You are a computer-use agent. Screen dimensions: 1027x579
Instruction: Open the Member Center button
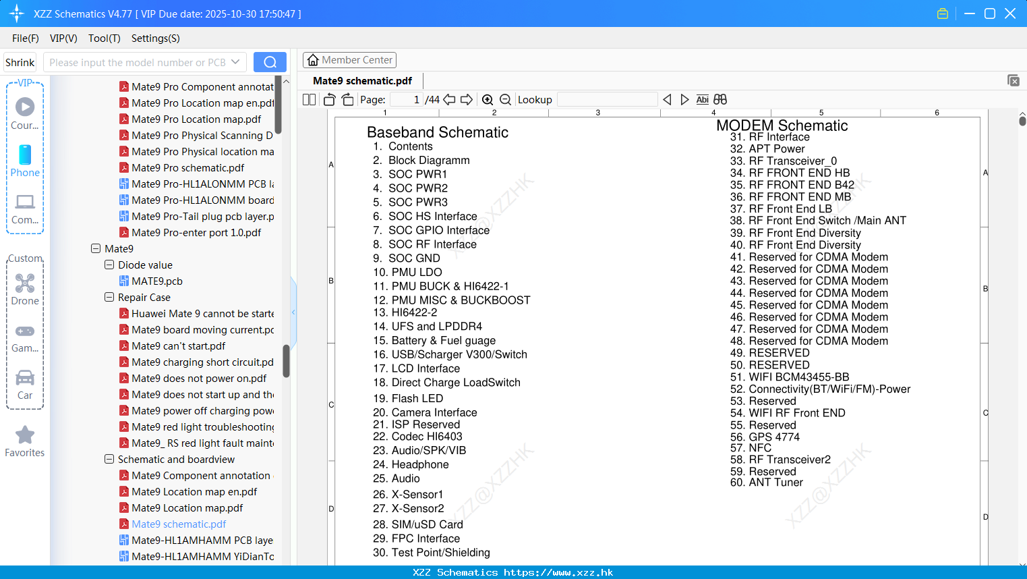tap(349, 60)
